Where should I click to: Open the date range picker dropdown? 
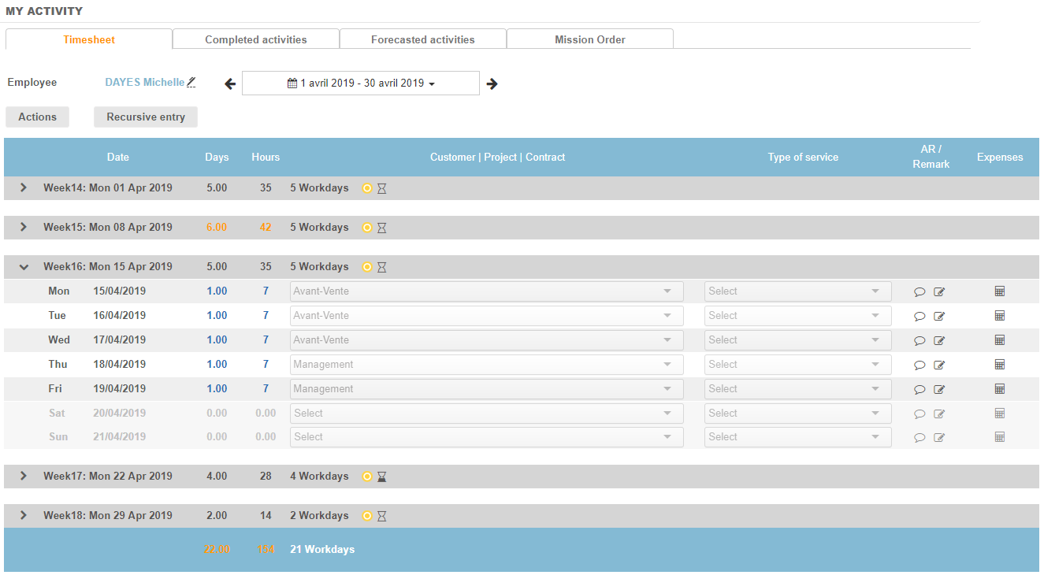[x=361, y=83]
